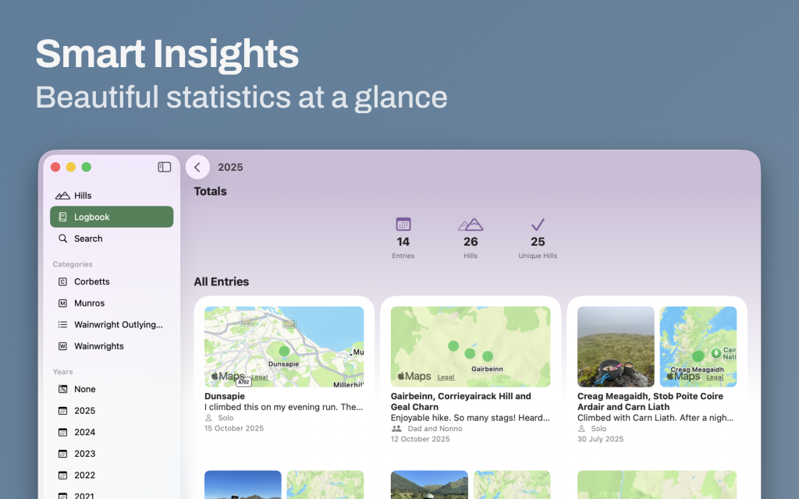Image resolution: width=799 pixels, height=499 pixels.
Task: Open Search from the sidebar
Action: 88,239
